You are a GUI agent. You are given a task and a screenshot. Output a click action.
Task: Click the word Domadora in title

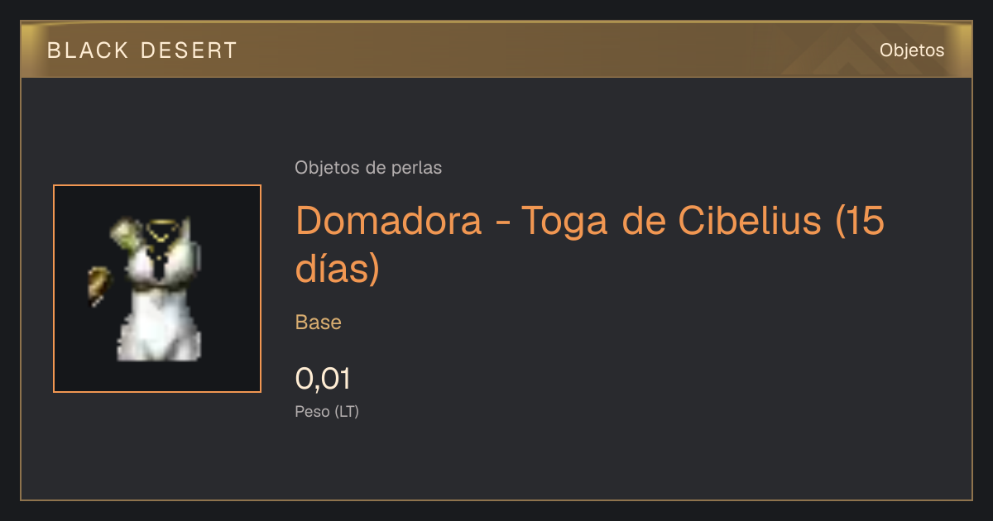pos(388,220)
